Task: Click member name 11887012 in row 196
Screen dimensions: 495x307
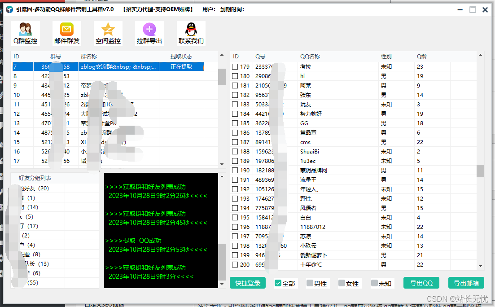Action: pos(312,227)
